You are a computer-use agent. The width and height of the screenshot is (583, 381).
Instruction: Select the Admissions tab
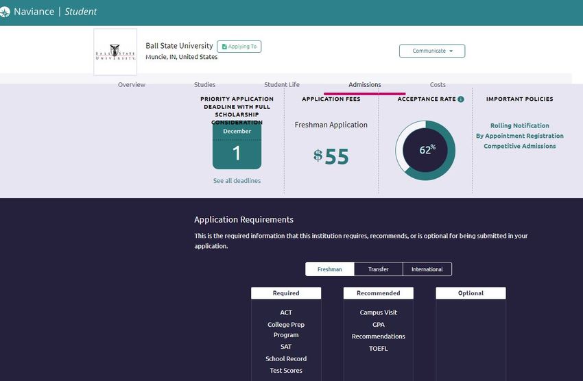click(x=365, y=85)
